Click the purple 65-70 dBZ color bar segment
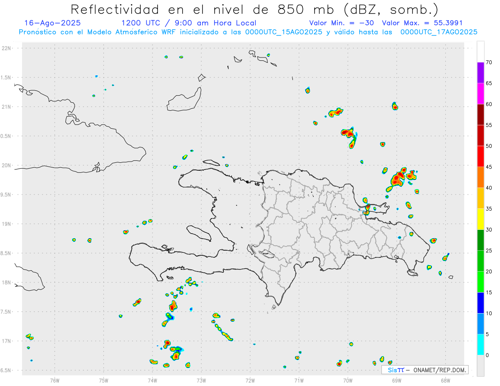The height and width of the screenshot is (386, 500). [x=480, y=72]
